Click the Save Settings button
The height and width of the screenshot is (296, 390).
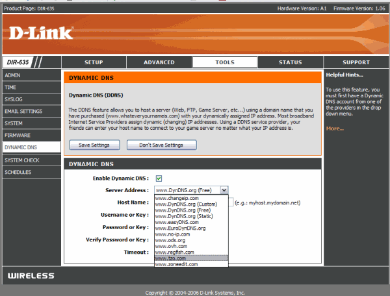[x=94, y=145]
